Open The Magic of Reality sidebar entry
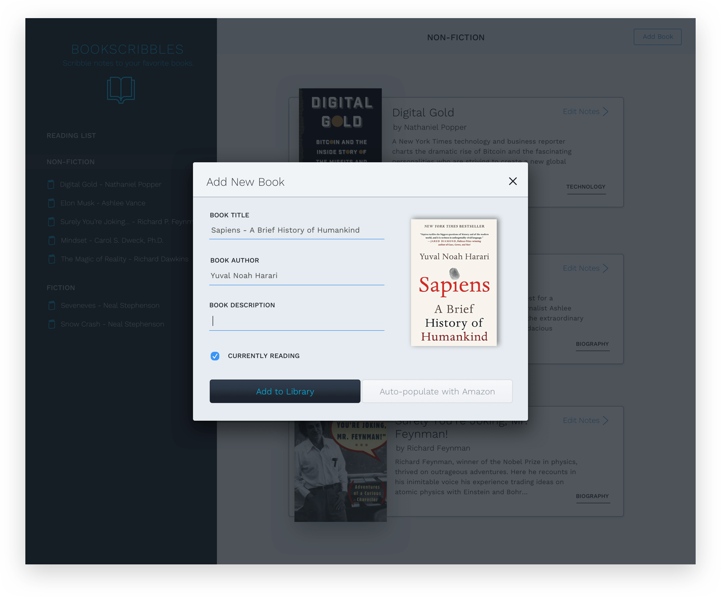The height and width of the screenshot is (597, 721). [125, 259]
